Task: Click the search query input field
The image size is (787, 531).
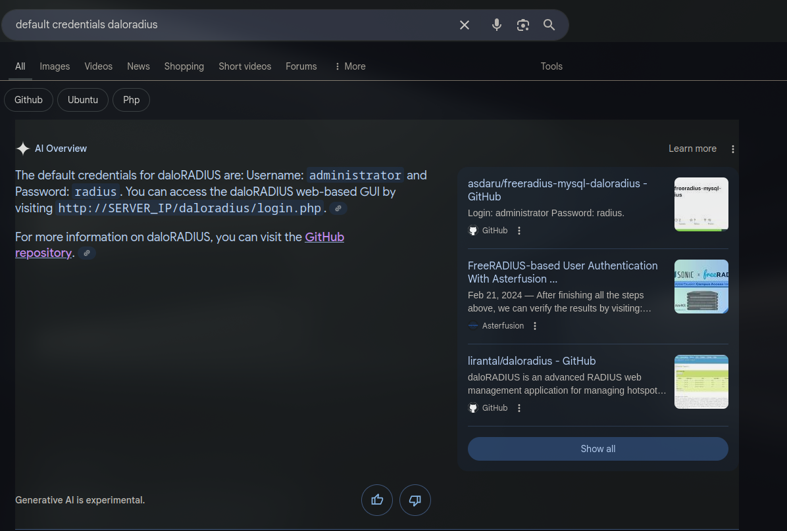Action: pos(230,25)
